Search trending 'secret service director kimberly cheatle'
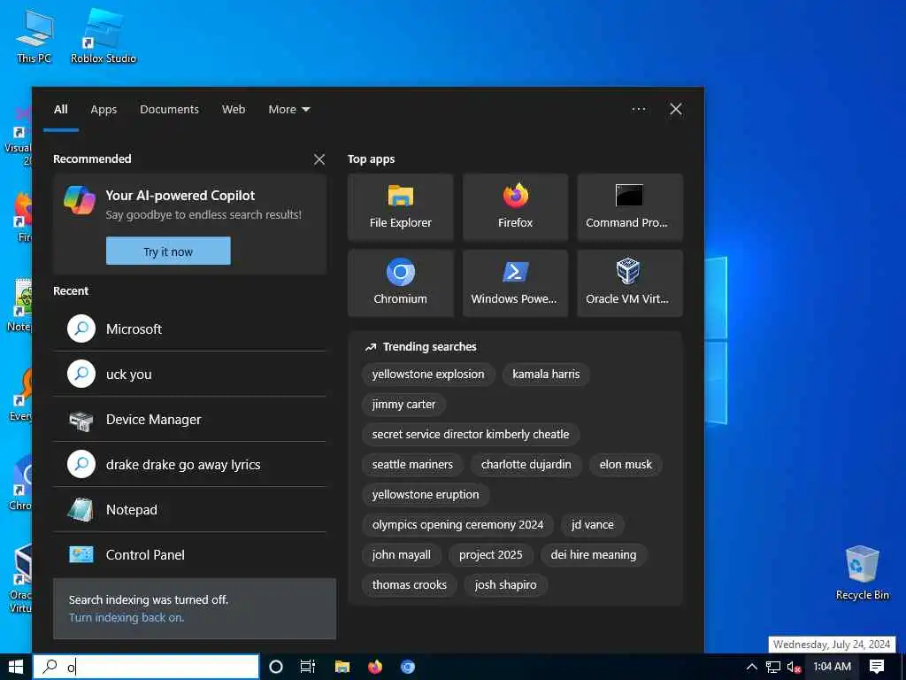This screenshot has height=680, width=906. pyautogui.click(x=471, y=434)
